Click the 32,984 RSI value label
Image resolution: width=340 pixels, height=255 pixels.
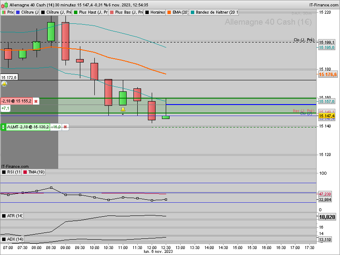point(325,199)
